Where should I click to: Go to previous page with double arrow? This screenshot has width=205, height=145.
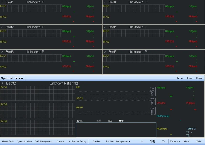[142, 141]
